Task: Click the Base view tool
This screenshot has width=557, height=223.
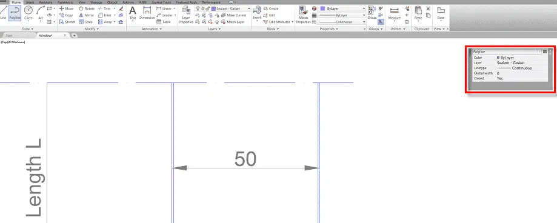Action: coord(441,13)
